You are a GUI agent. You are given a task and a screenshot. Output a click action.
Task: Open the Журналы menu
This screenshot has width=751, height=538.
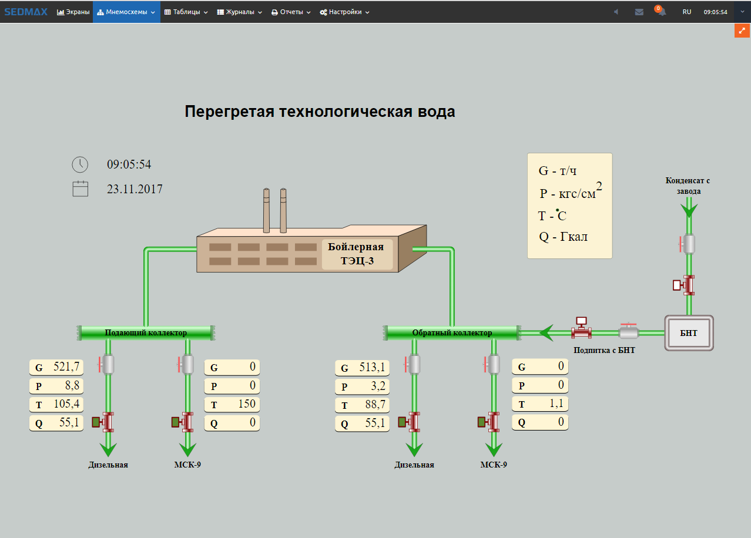pyautogui.click(x=240, y=12)
